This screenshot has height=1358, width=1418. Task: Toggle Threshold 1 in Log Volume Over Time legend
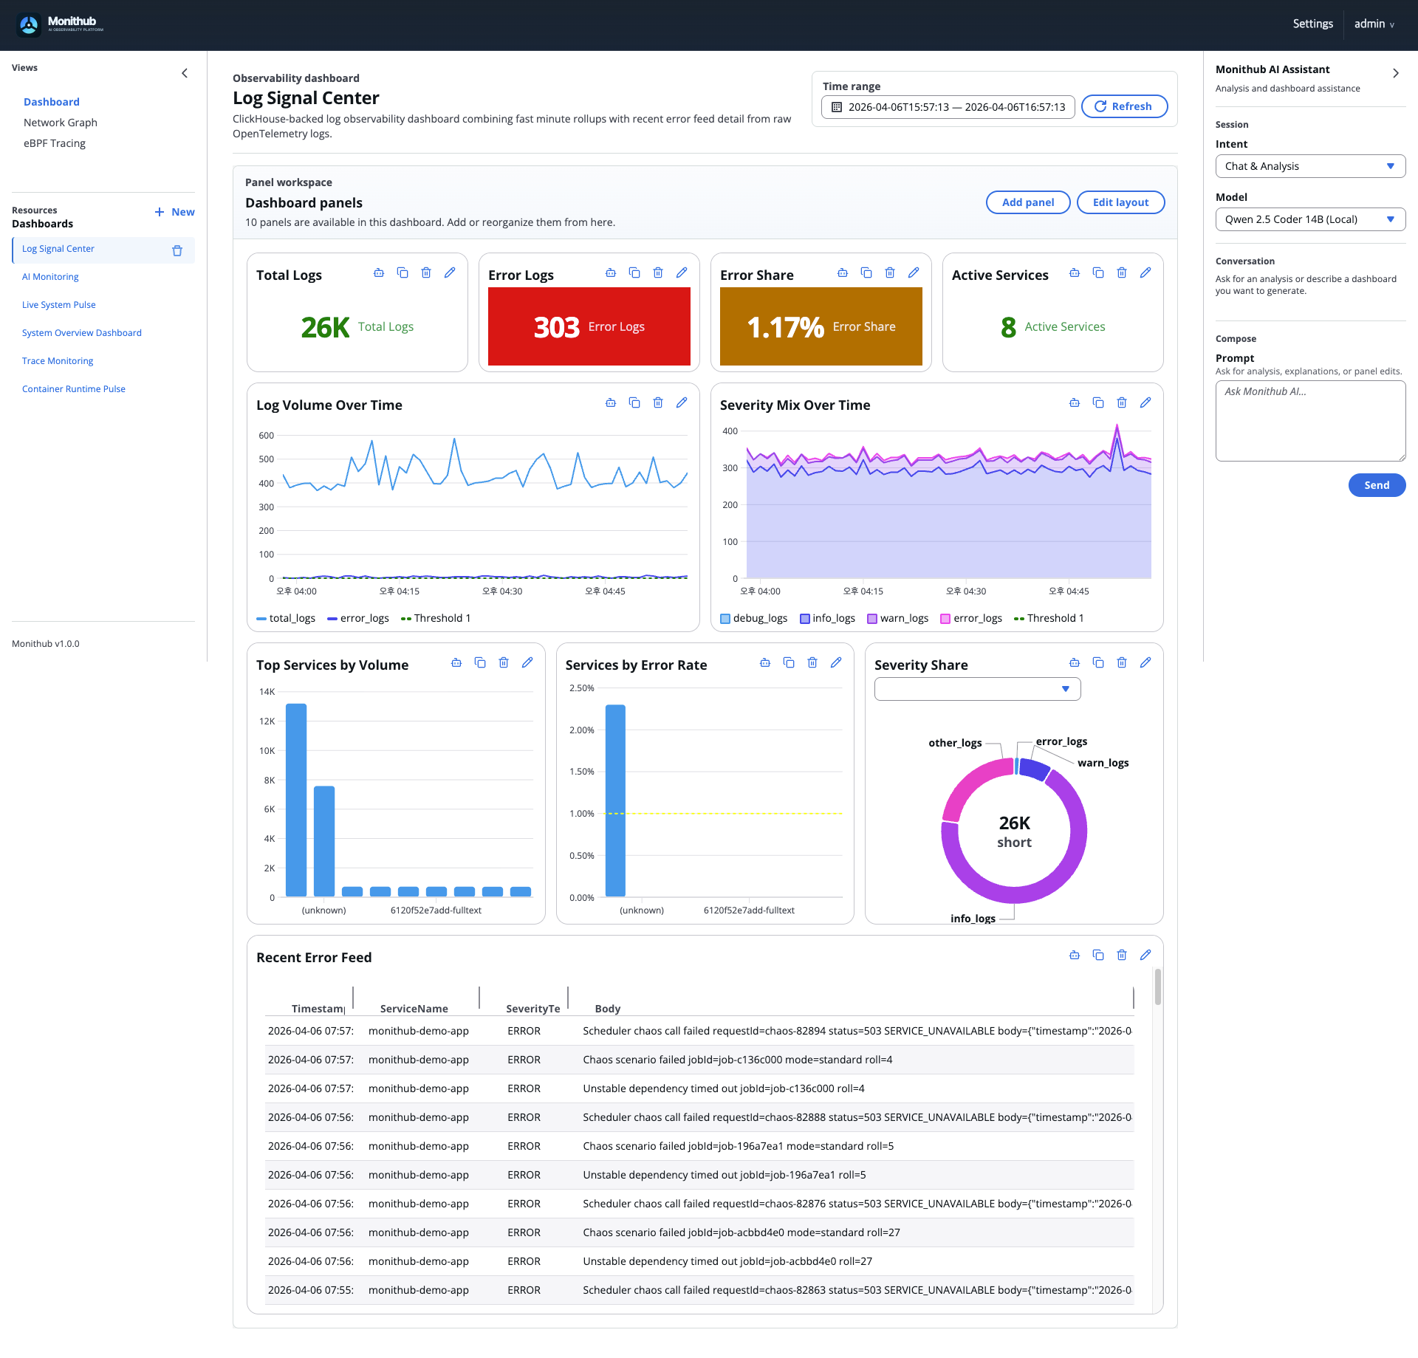click(441, 618)
